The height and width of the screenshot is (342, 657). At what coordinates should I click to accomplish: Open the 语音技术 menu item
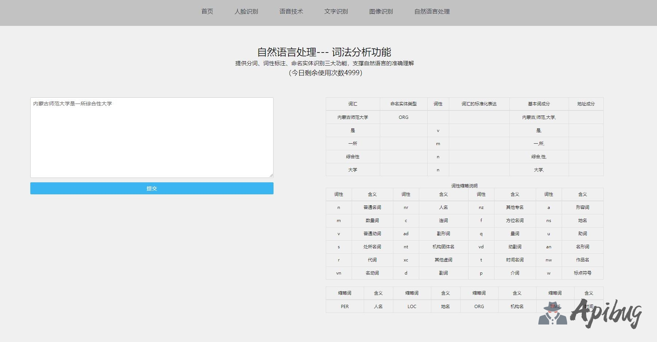point(291,12)
